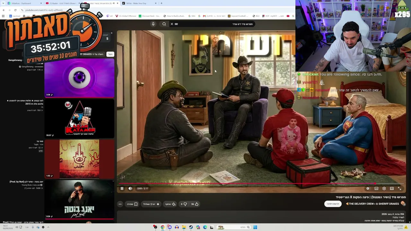Play the purple eye video thumbnail
This screenshot has width=411, height=231.
[x=79, y=78]
